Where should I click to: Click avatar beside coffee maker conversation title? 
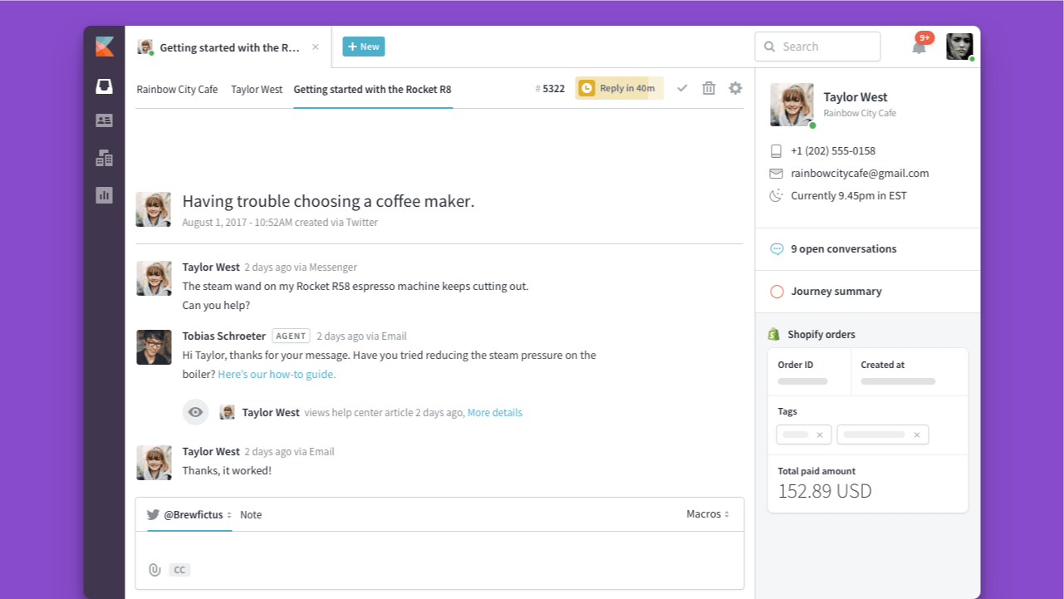(154, 209)
